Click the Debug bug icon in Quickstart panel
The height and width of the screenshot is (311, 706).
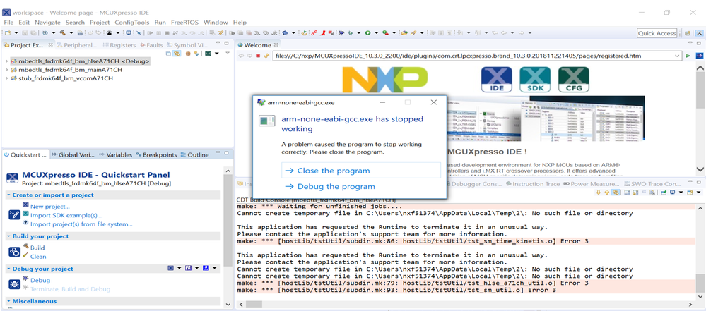[15, 284]
